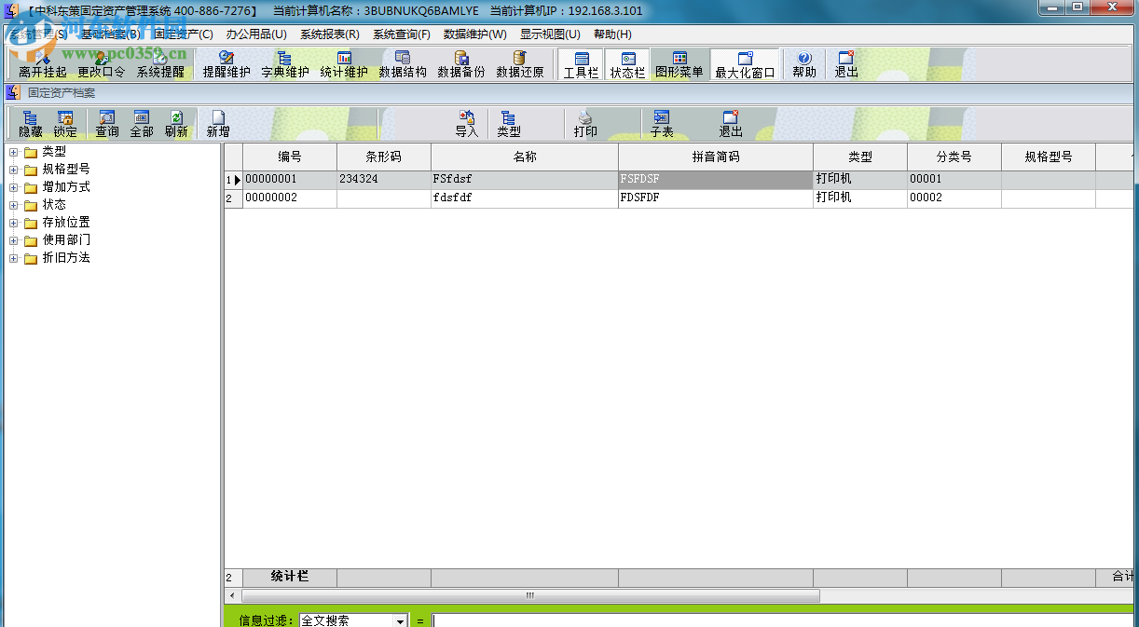The image size is (1139, 627).
Task: Toggle 最大化窗口 maximize window option
Action: (745, 64)
